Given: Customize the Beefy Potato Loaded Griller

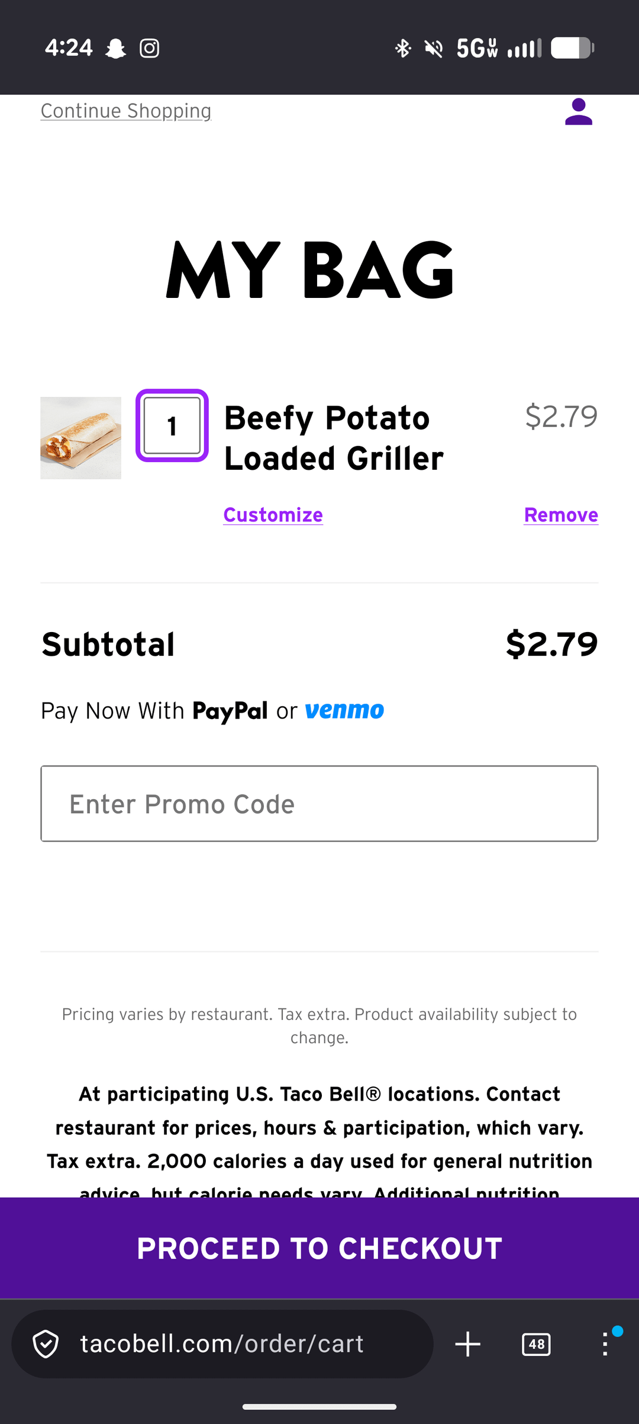Looking at the screenshot, I should pos(273,515).
